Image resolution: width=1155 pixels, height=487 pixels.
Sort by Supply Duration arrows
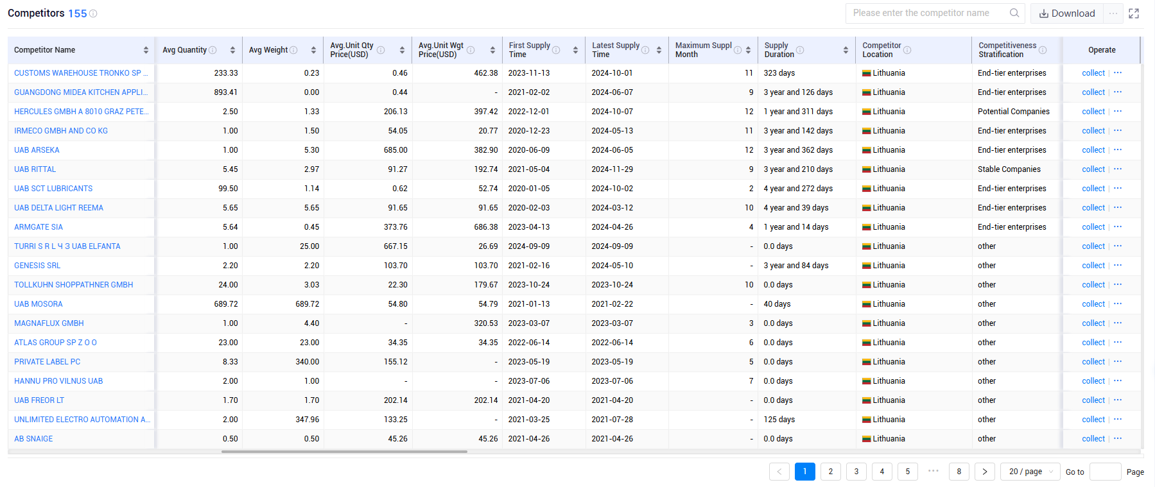click(x=846, y=50)
